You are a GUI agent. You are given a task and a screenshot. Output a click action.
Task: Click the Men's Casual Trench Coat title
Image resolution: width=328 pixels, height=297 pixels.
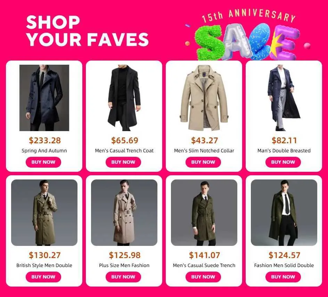click(124, 151)
